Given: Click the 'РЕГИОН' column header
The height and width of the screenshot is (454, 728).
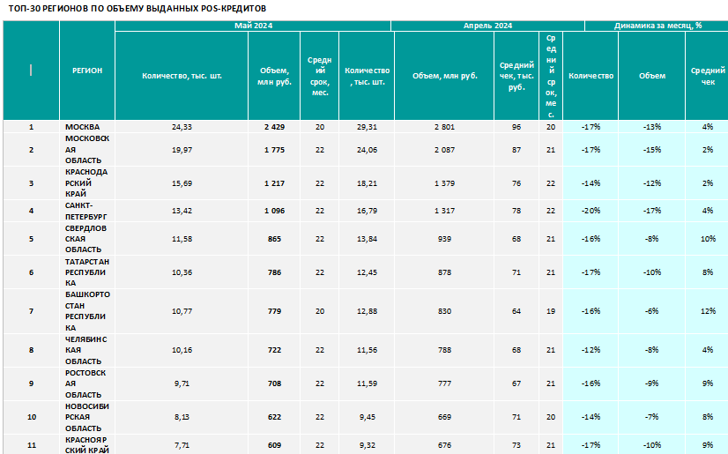Looking at the screenshot, I should pyautogui.click(x=87, y=71).
